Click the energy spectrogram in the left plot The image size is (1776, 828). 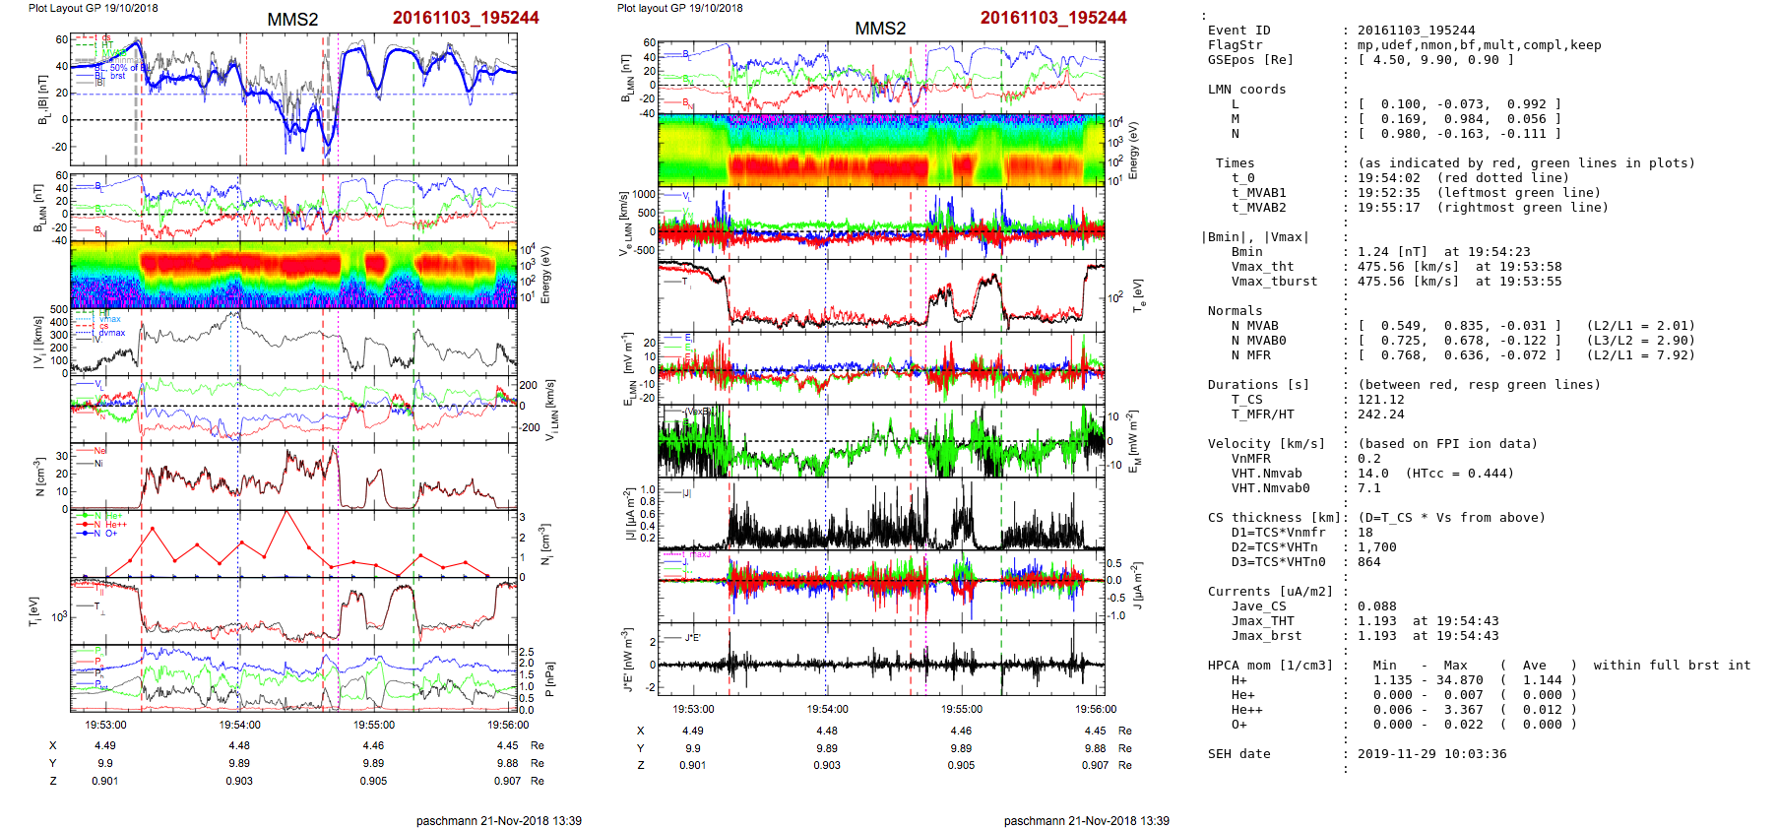[x=293, y=275]
